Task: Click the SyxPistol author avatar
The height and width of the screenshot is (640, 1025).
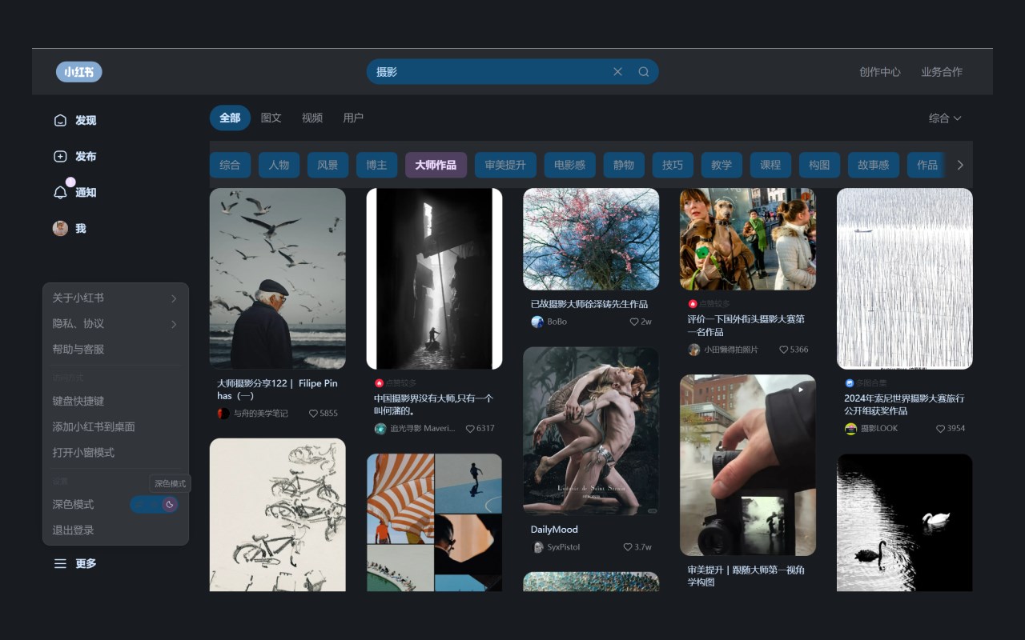Action: (537, 547)
